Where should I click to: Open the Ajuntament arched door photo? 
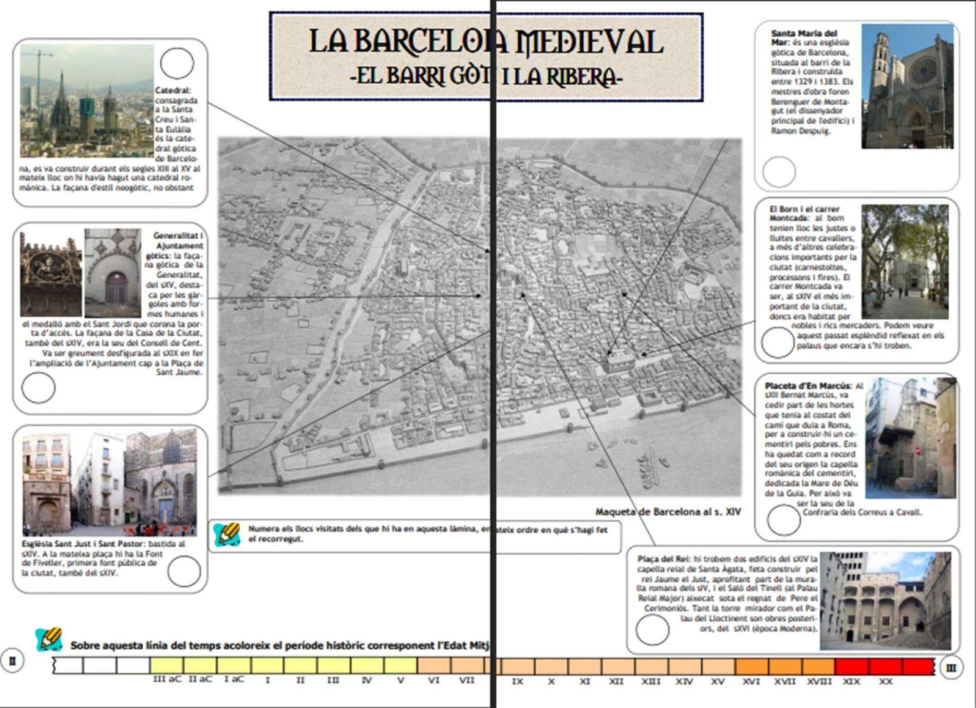pyautogui.click(x=112, y=273)
